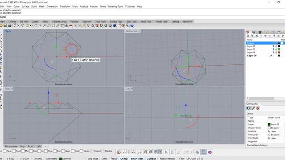Toggle Gumball in status bar

pyautogui.click(x=151, y=159)
